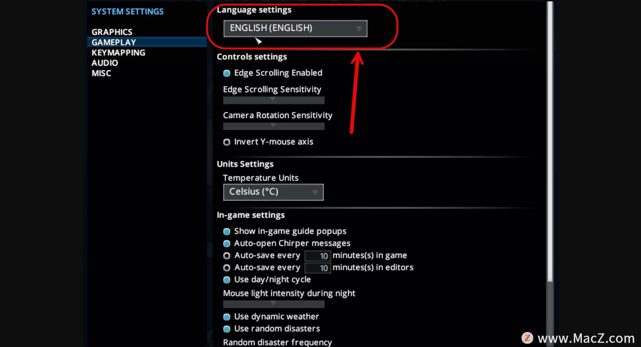Select the Gameplay settings category

(114, 42)
